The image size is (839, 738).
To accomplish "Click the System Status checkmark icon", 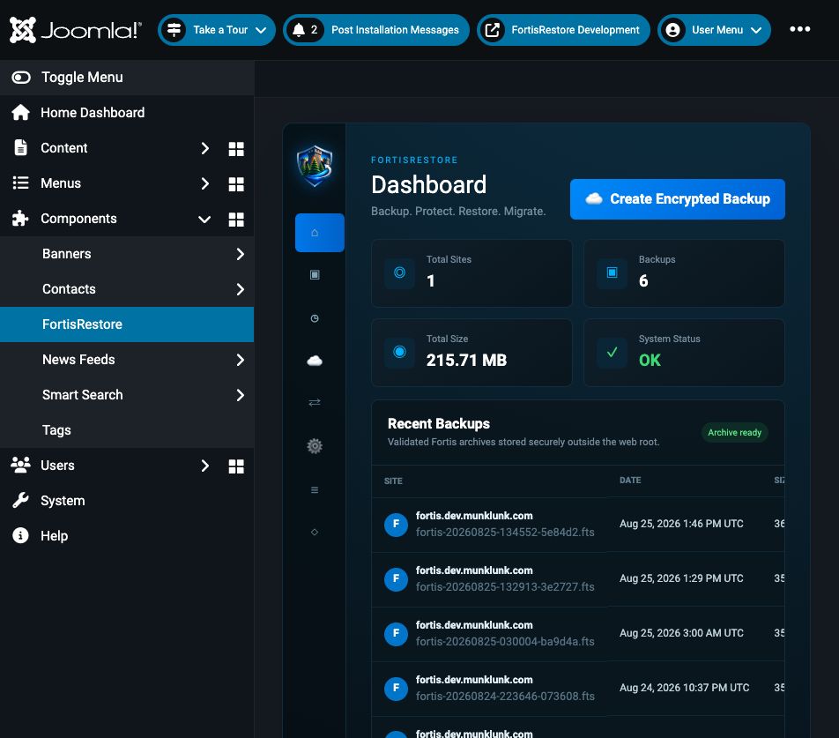I will 613,352.
